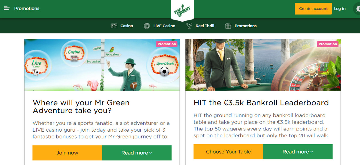Click the LIVE Casino roulette wheel icon

(147, 26)
